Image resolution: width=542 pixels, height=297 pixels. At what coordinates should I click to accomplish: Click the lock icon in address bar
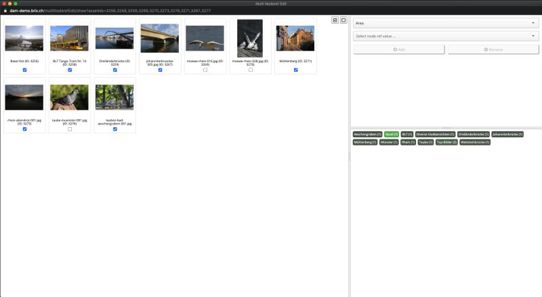5,11
